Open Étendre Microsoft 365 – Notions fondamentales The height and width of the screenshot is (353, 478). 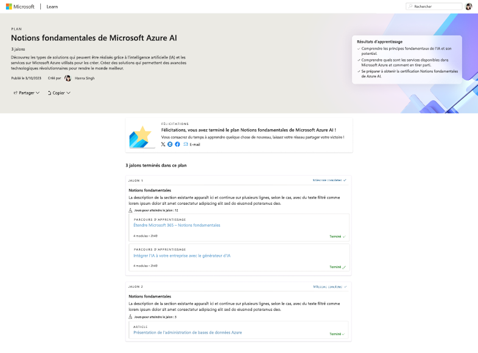tap(177, 225)
